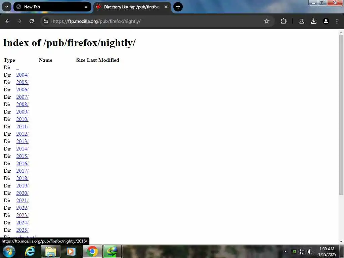Show hidden system tray icons
This screenshot has height=258, width=344.
coord(286,252)
